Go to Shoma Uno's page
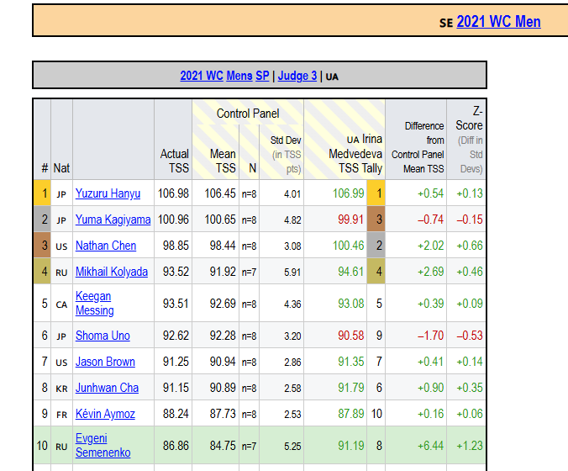The image size is (568, 471). [103, 336]
